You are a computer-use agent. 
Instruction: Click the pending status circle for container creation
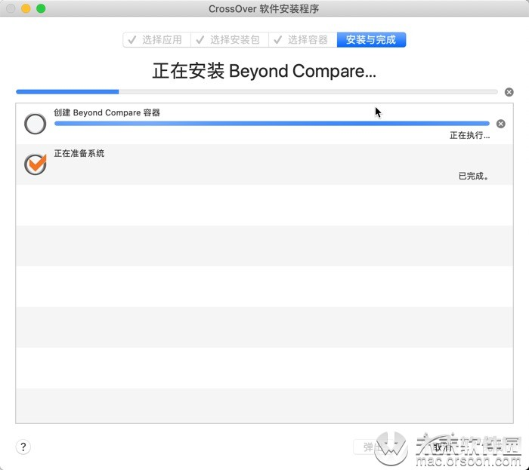click(35, 124)
